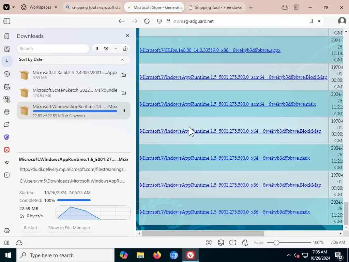Click the page horizontal scrollbar
Image resolution: width=349 pixels, height=262 pixels.
tap(203, 233)
